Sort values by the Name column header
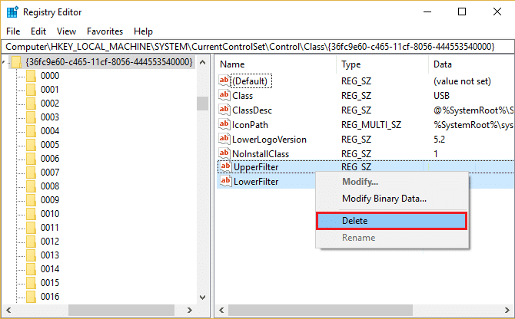Image resolution: width=515 pixels, height=319 pixels. point(232,64)
